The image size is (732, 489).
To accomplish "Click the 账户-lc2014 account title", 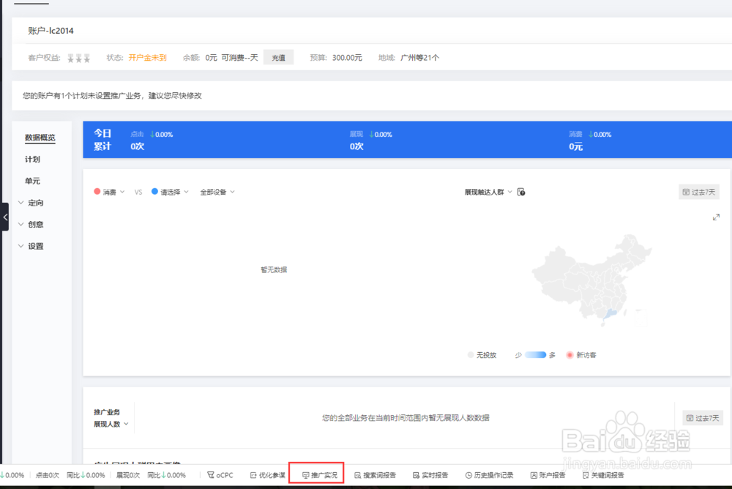I will (x=51, y=31).
